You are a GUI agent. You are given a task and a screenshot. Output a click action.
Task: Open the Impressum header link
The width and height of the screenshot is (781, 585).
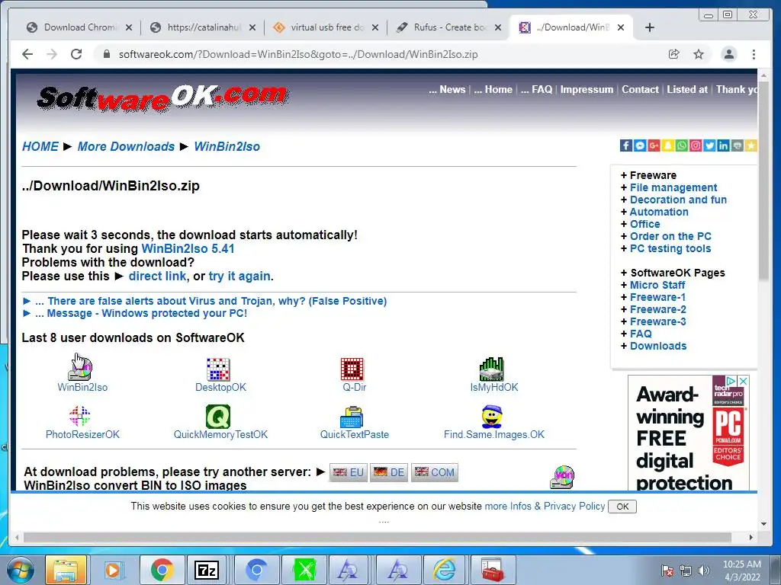click(587, 90)
